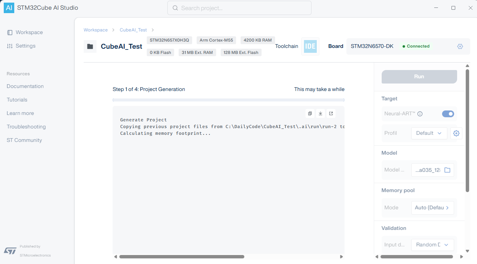Click the log scroll left arrow

116,257
